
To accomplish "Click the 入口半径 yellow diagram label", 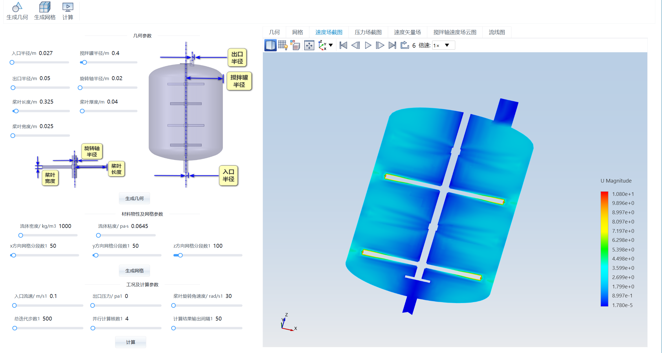I will (228, 175).
